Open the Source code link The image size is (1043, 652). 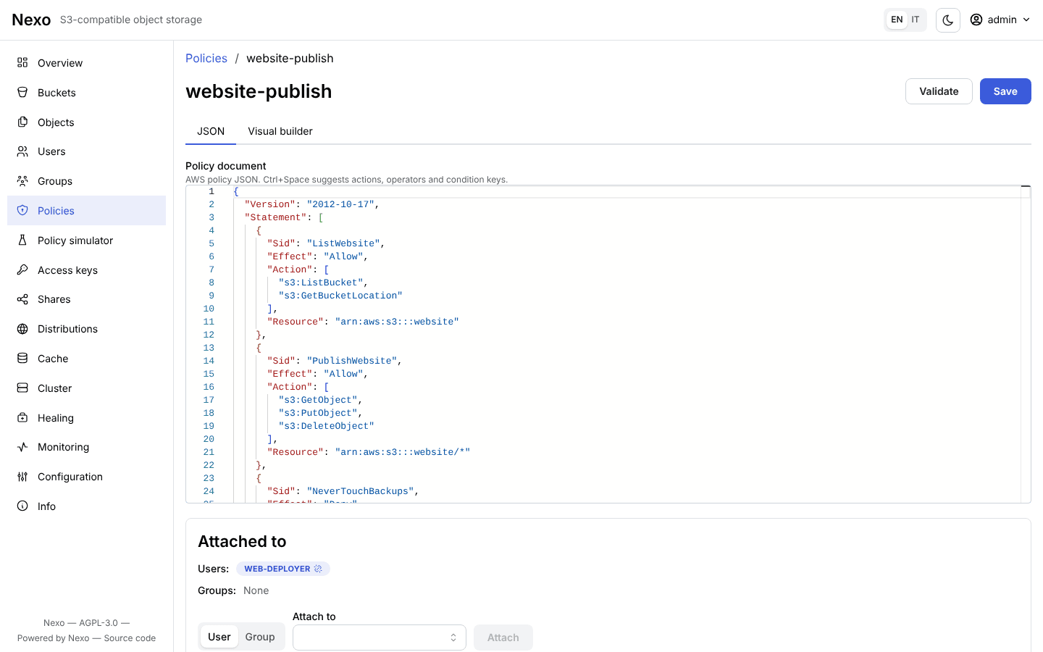click(130, 638)
